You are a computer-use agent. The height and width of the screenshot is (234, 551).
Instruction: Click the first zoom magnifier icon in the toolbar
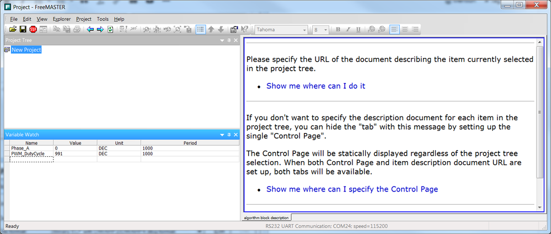pos(147,30)
